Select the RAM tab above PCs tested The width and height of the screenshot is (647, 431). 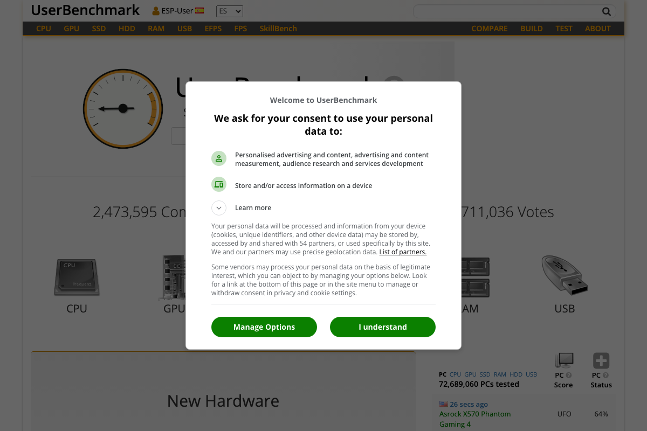tap(500, 374)
